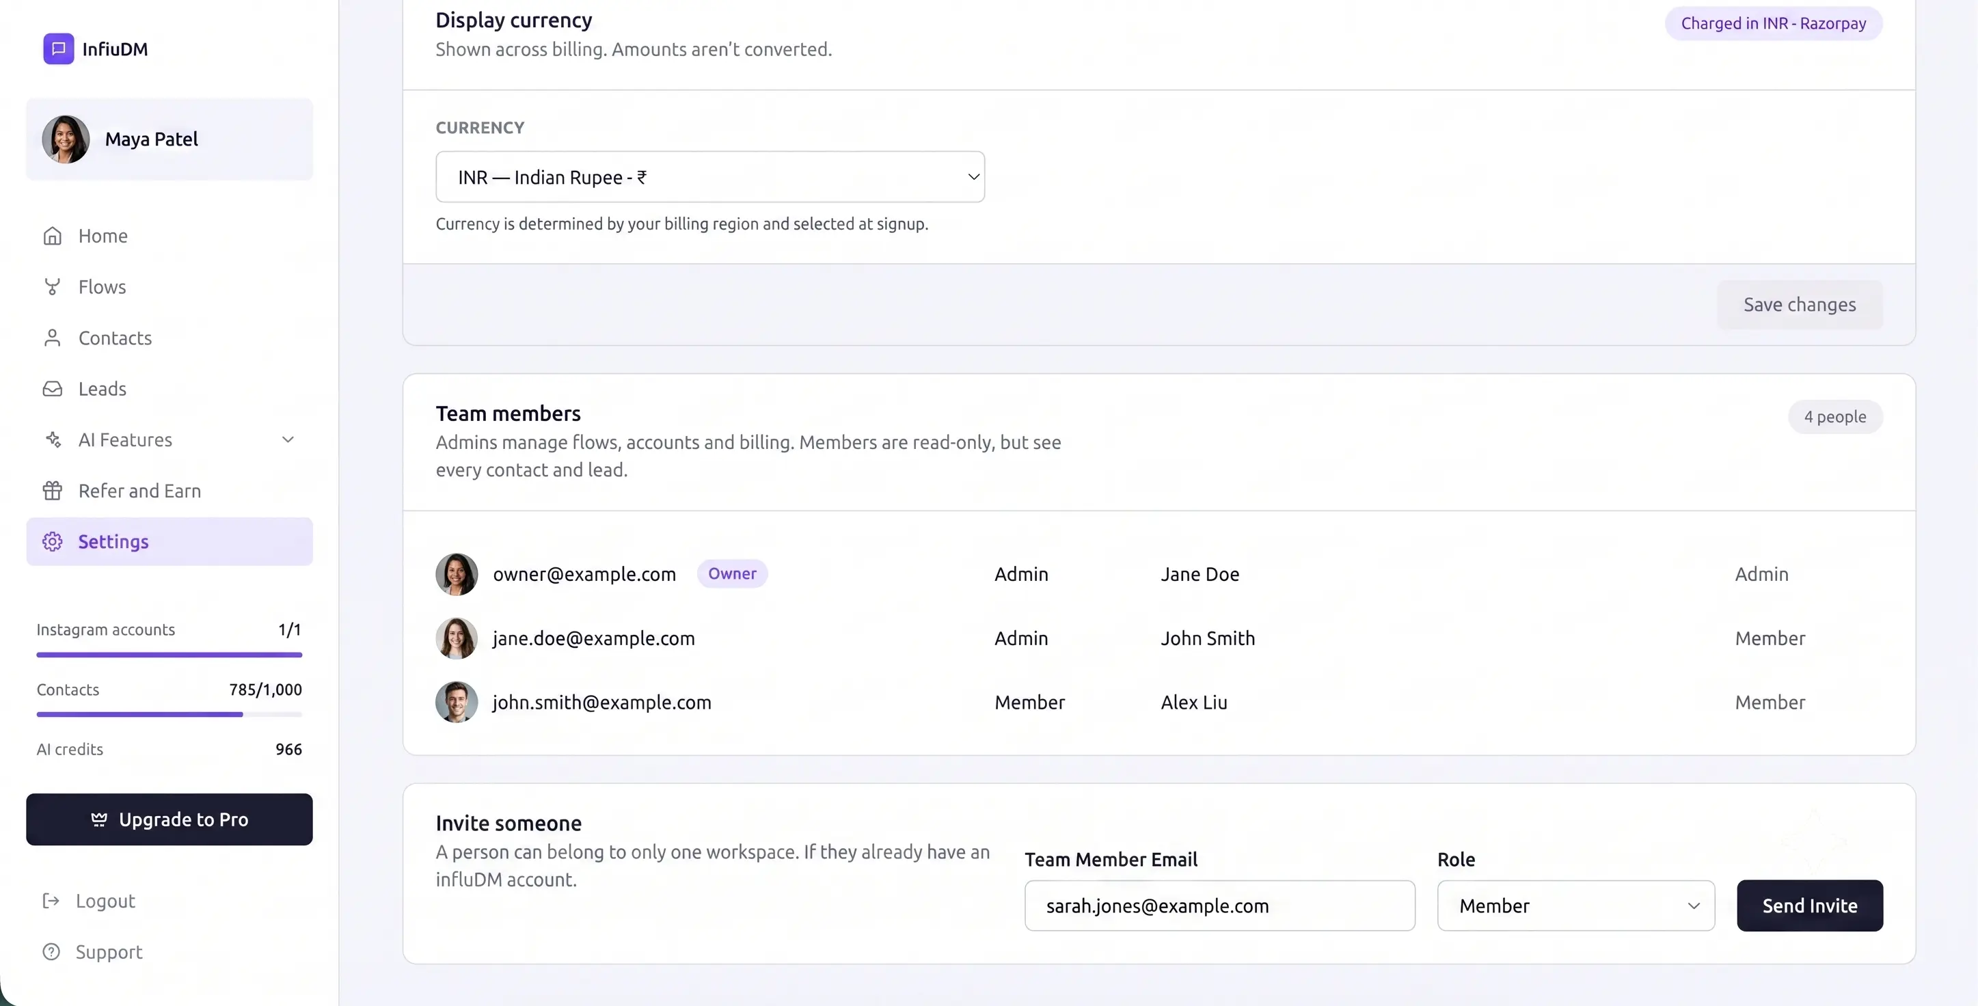Viewport: 1978px width, 1006px height.
Task: Click the jane.doe@example.com email text
Action: [593, 638]
